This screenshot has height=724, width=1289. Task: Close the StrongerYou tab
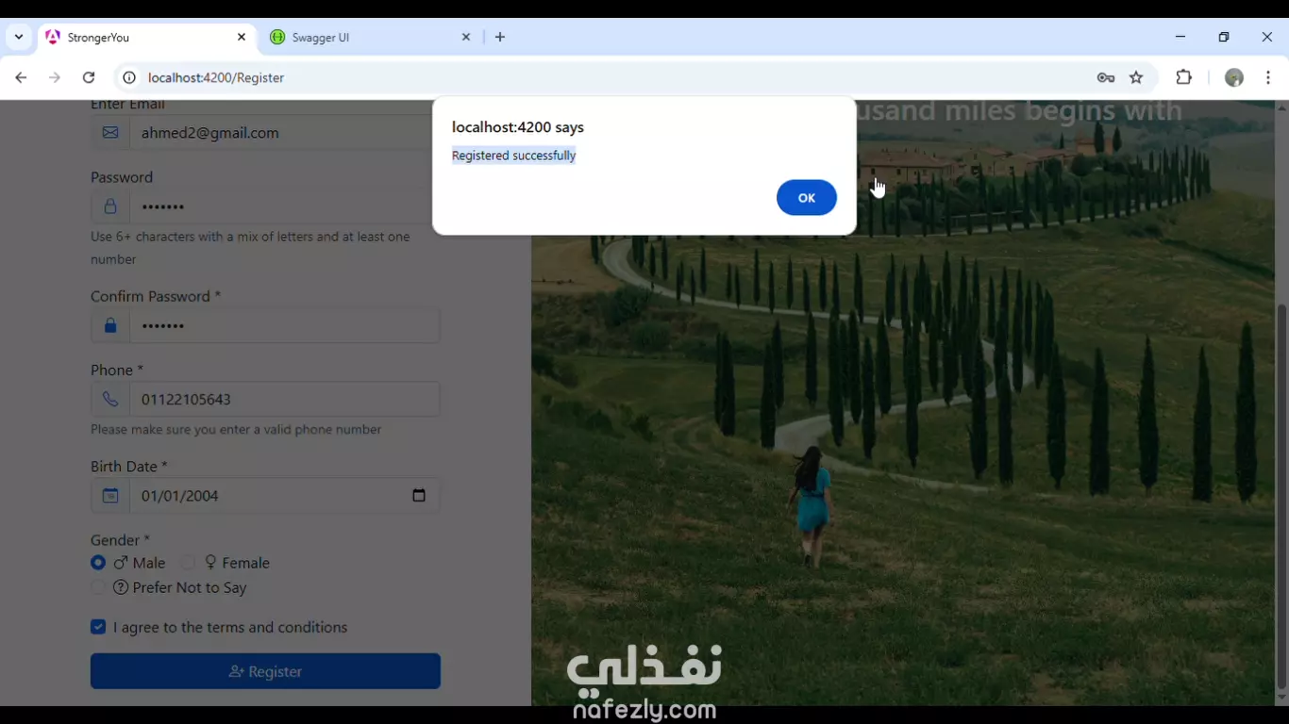[242, 38]
